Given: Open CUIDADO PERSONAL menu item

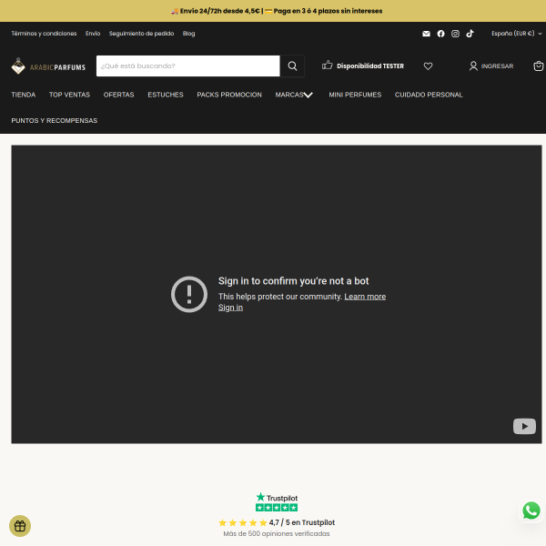Looking at the screenshot, I should pos(429,95).
